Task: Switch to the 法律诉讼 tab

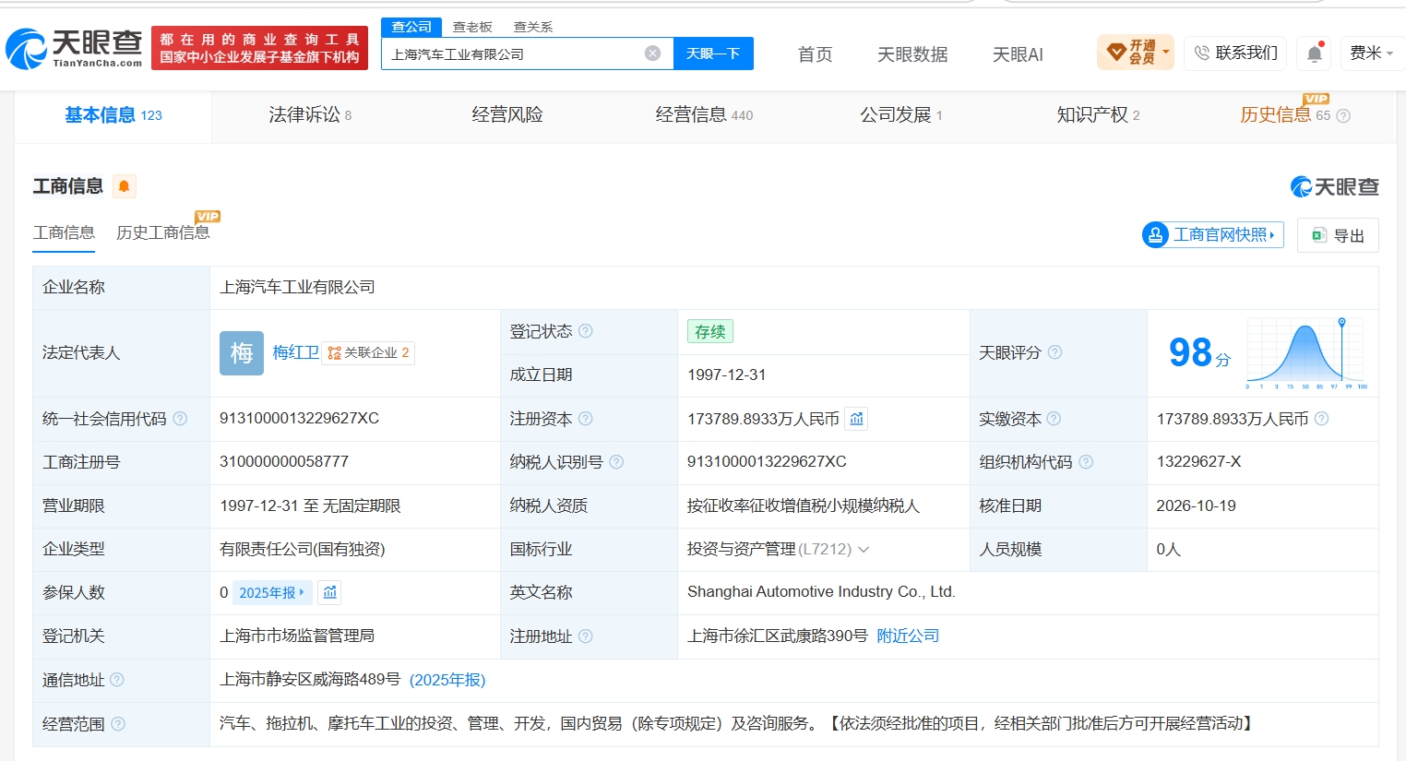Action: [310, 115]
